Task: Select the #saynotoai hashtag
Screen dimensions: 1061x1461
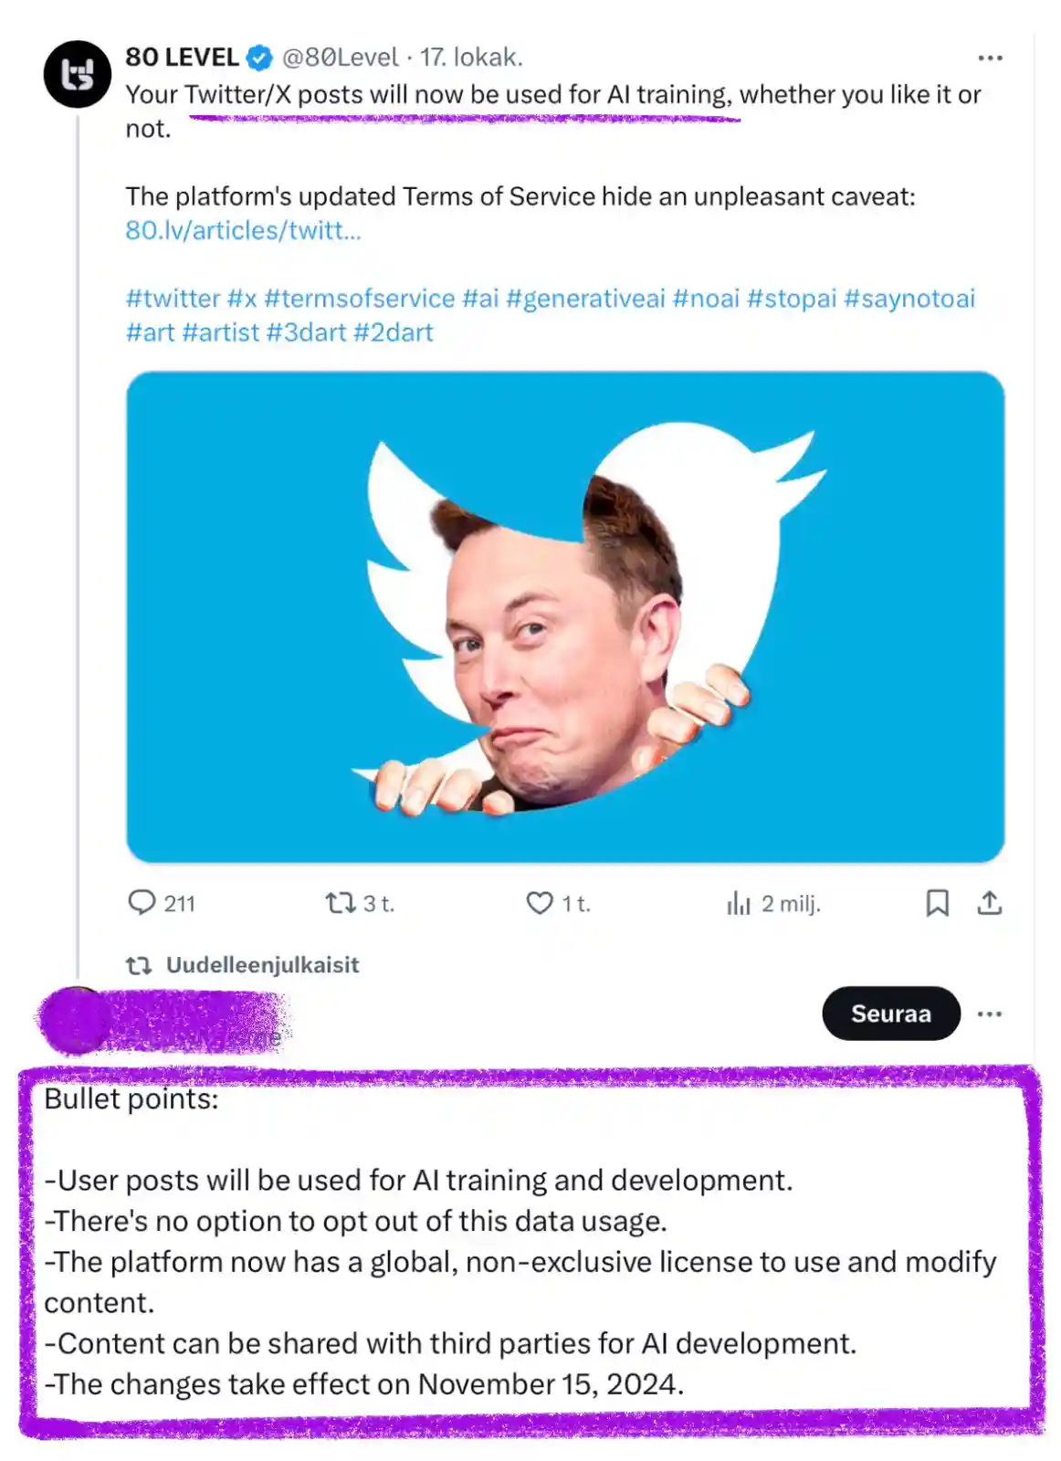Action: point(909,299)
